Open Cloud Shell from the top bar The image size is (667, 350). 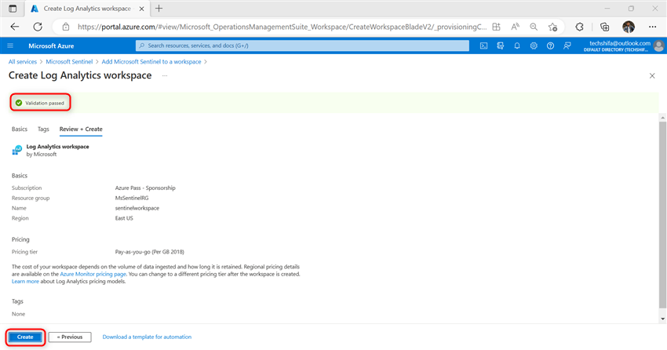483,46
